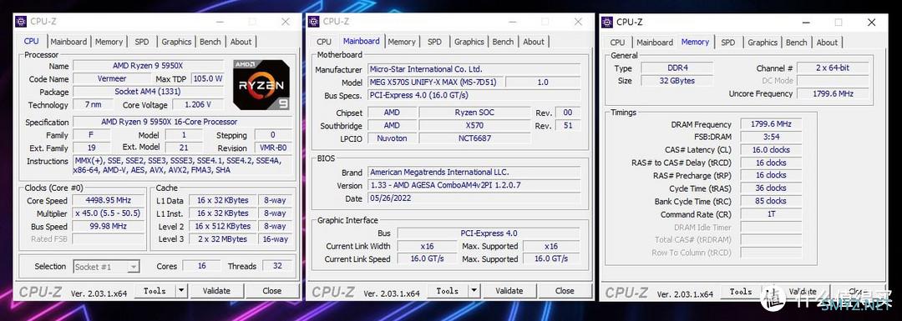Click the DRAM Frequency value field

click(x=770, y=124)
